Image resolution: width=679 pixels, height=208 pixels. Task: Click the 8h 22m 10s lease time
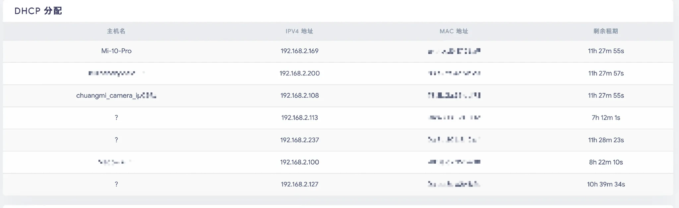(606, 162)
